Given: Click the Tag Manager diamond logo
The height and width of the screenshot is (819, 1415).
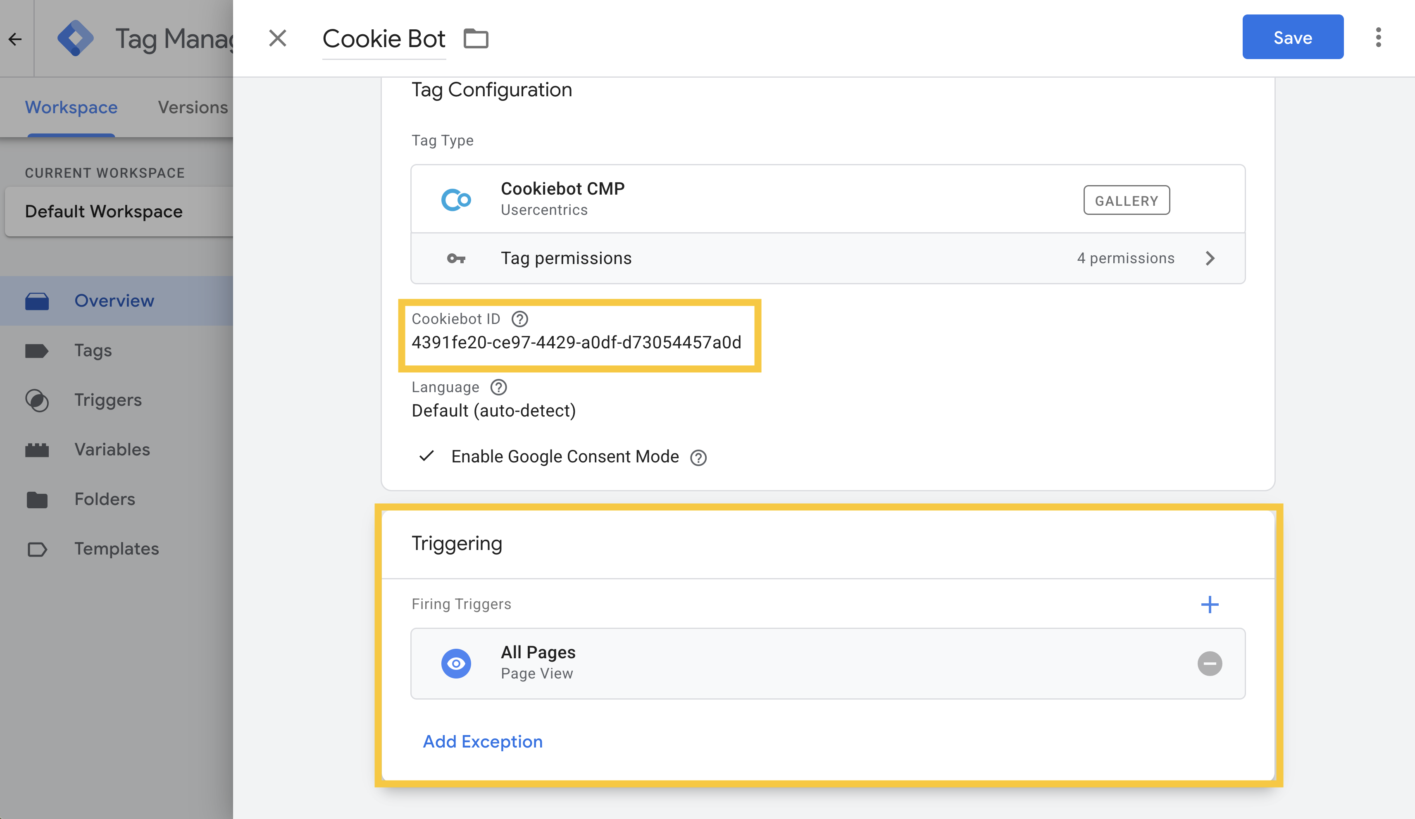Looking at the screenshot, I should pyautogui.click(x=75, y=38).
